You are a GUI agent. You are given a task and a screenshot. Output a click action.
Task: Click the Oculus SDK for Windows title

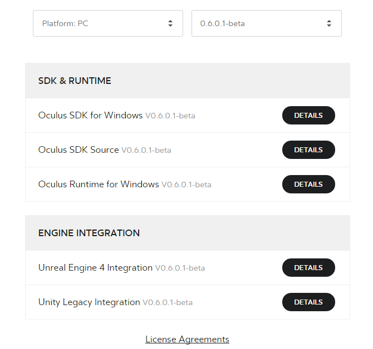click(x=90, y=116)
